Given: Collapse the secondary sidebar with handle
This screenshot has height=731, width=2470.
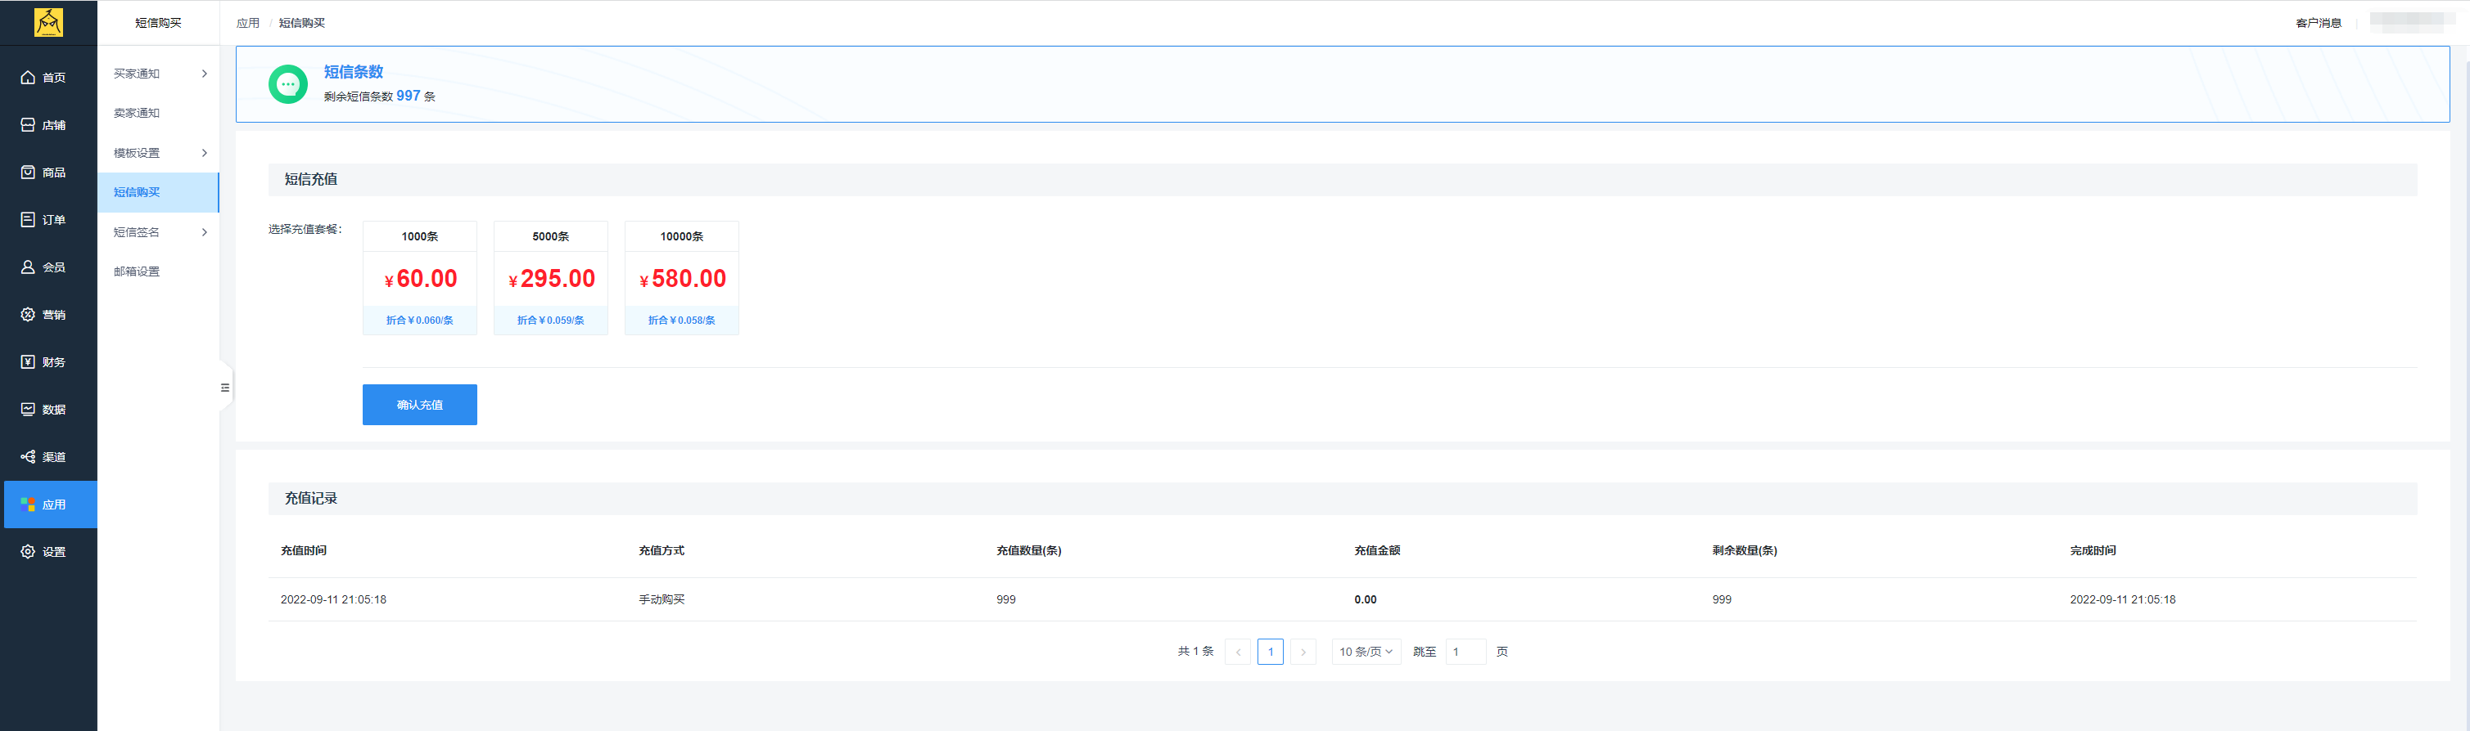Looking at the screenshot, I should (225, 388).
